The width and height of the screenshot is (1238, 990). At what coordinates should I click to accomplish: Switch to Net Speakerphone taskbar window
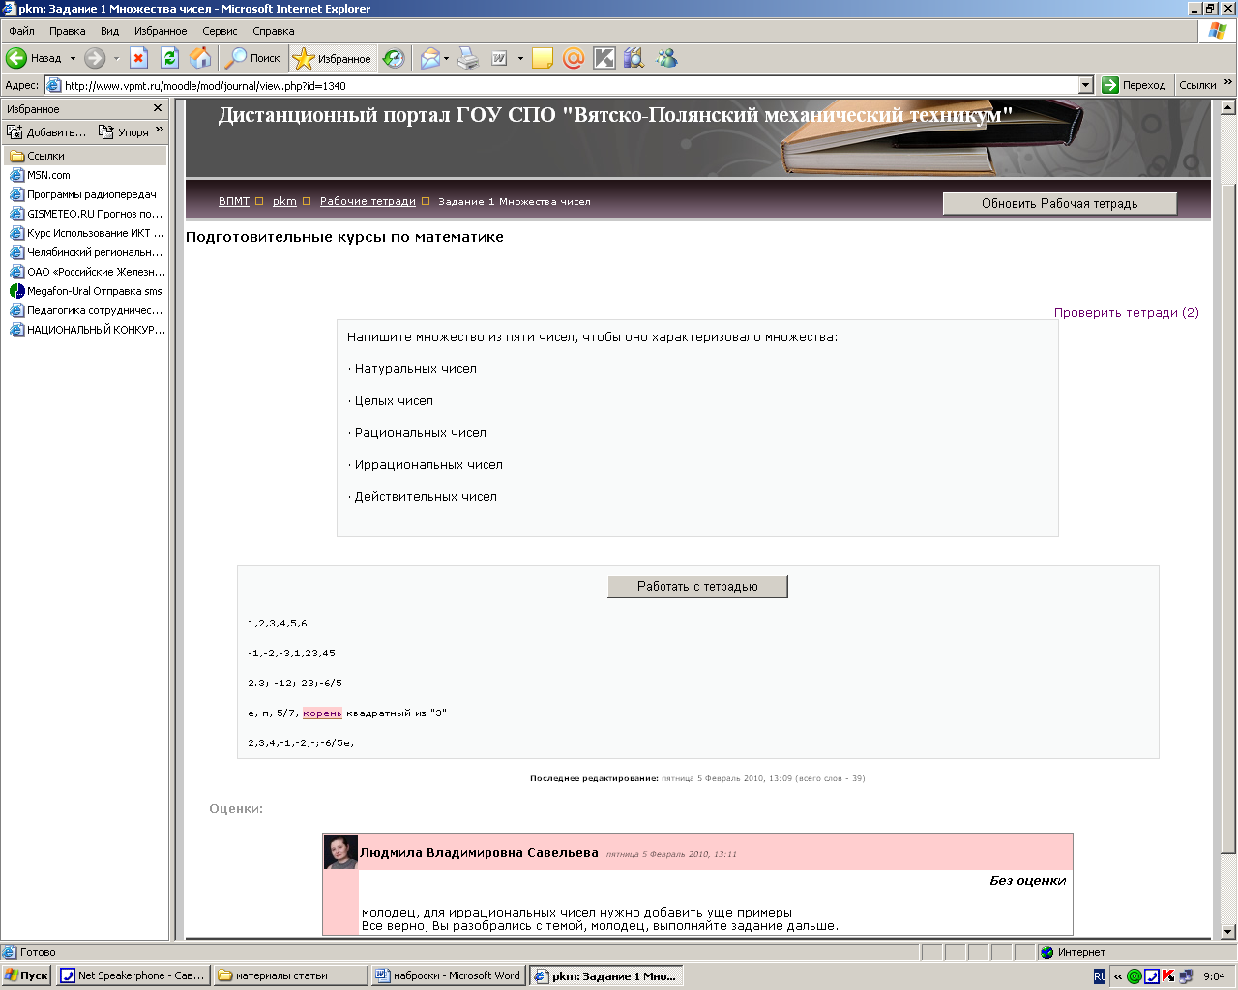(x=133, y=975)
